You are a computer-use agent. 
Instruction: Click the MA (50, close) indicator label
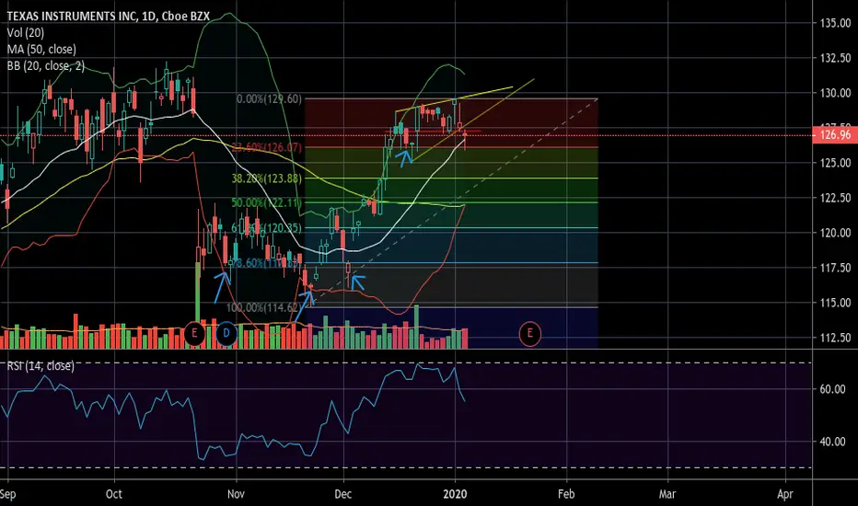pos(41,50)
